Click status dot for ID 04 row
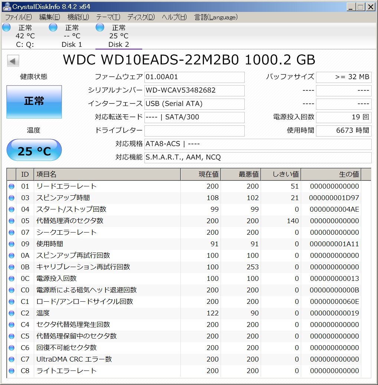 (12, 209)
